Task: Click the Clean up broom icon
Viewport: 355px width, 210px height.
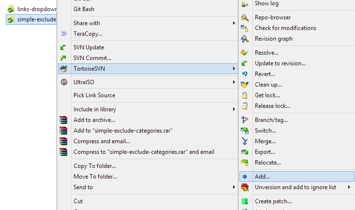Action: [x=245, y=85]
